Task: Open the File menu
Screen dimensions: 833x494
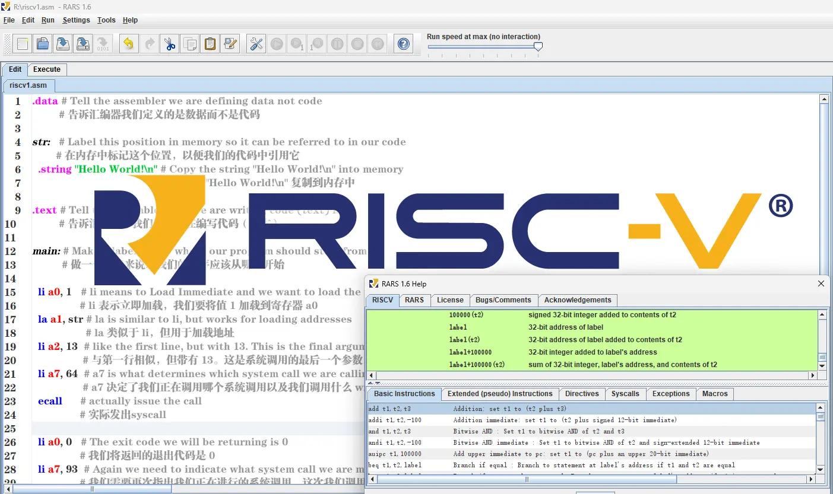Action: 9,20
